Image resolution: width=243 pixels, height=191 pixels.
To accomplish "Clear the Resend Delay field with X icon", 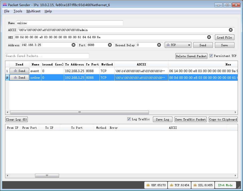I will point(159,45).
